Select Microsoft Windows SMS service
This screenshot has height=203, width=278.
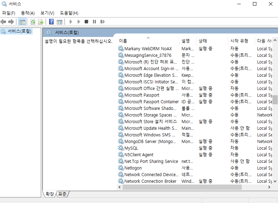pos(195,135)
